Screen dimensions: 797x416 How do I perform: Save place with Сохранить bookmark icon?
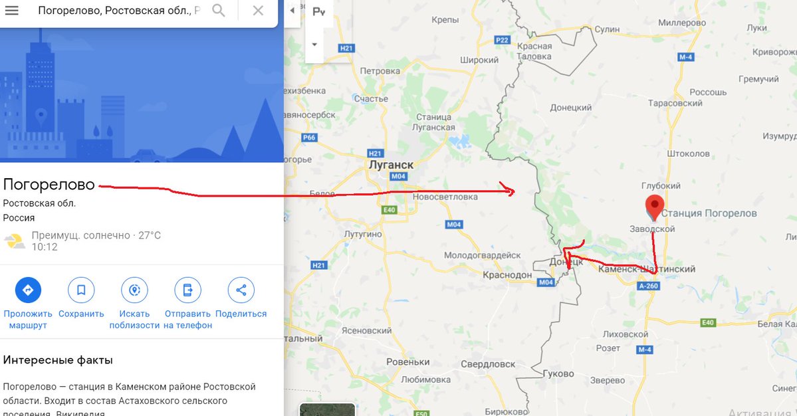point(81,290)
